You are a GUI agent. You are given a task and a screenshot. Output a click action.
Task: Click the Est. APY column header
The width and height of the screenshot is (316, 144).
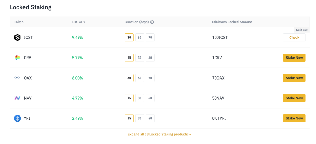(79, 22)
